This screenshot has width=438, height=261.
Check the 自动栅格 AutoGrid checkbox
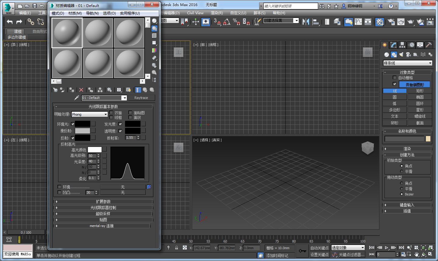[395, 78]
